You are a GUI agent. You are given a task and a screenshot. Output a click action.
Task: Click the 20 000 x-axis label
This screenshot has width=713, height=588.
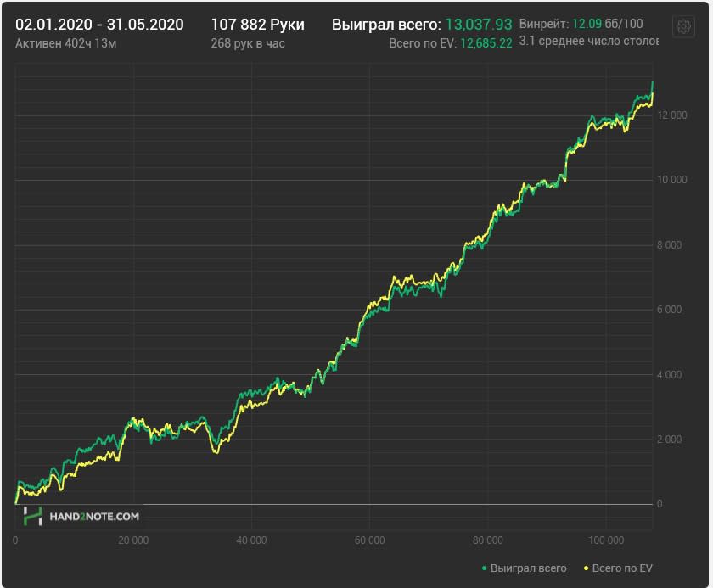click(133, 540)
